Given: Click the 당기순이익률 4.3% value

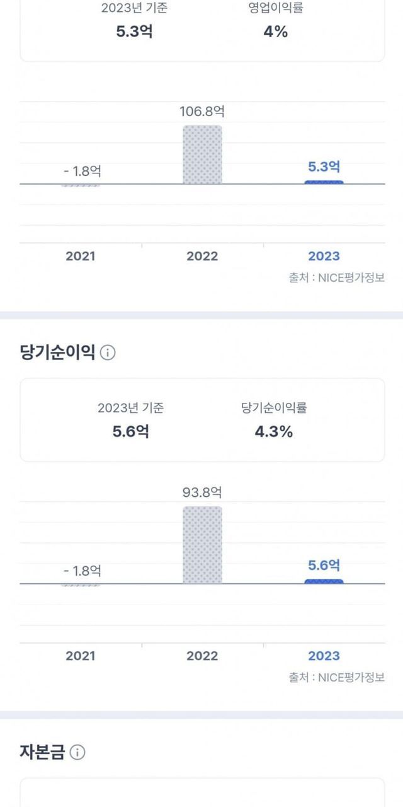Looking at the screenshot, I should (x=274, y=432).
